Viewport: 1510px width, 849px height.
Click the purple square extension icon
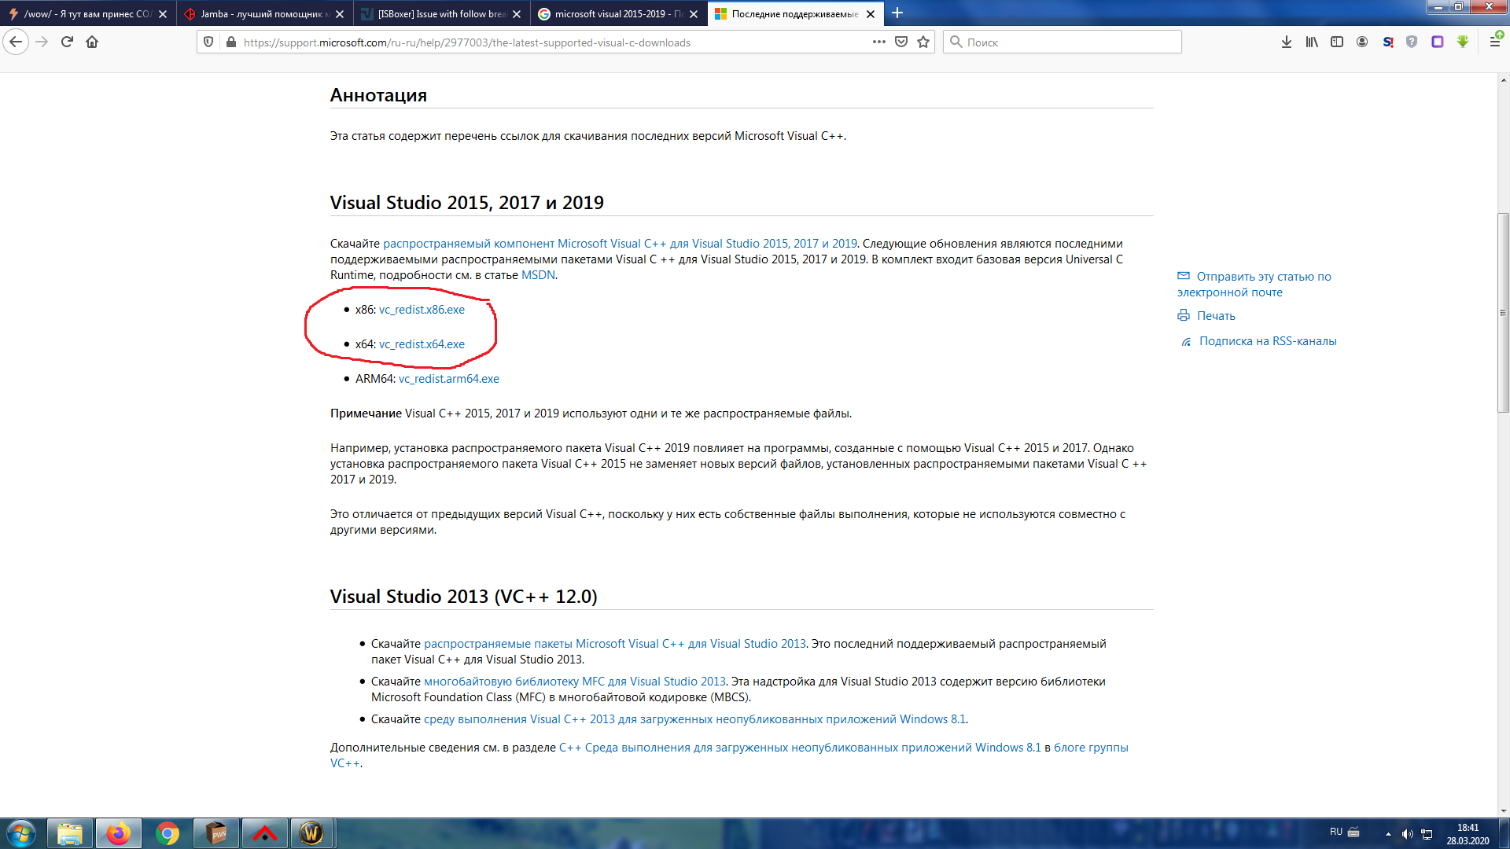pyautogui.click(x=1438, y=42)
